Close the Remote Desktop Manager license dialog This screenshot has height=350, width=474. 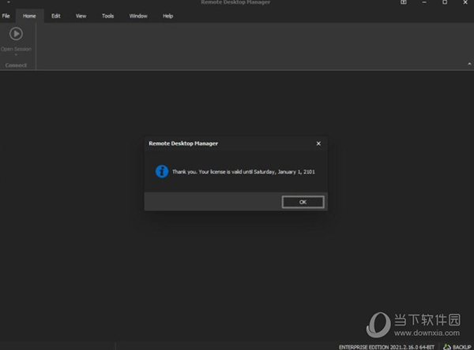click(x=318, y=143)
